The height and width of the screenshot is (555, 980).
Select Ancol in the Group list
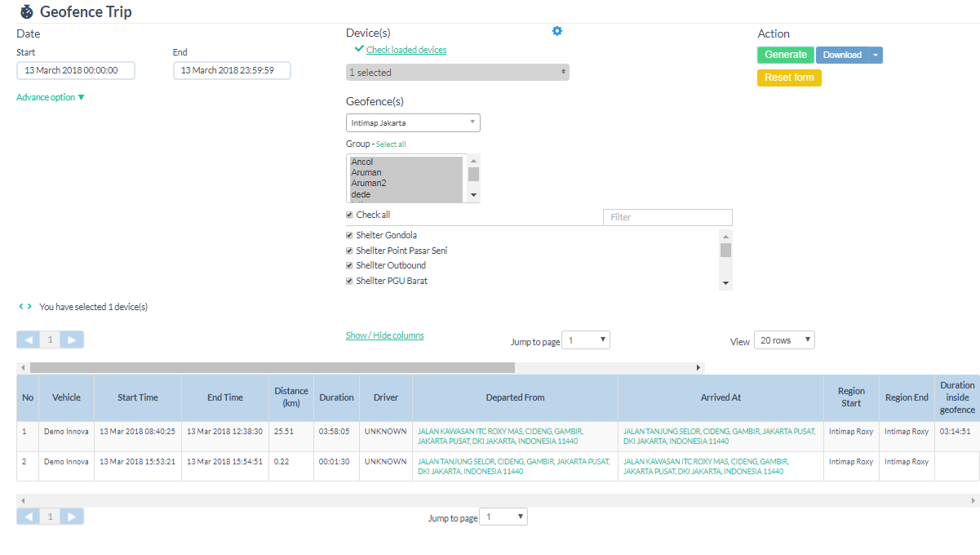coord(362,162)
